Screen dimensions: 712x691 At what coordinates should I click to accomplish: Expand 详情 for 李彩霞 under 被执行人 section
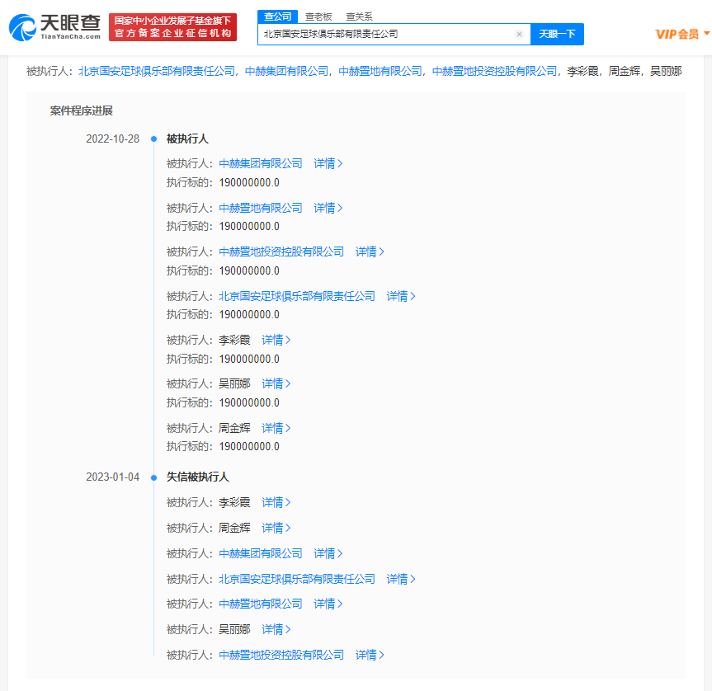click(x=276, y=340)
